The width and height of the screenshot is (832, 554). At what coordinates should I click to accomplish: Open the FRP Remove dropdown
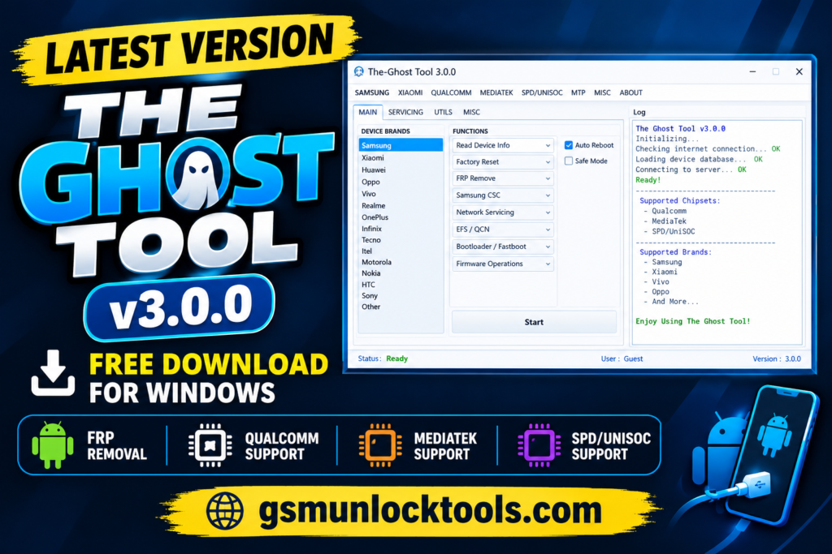[x=502, y=178]
